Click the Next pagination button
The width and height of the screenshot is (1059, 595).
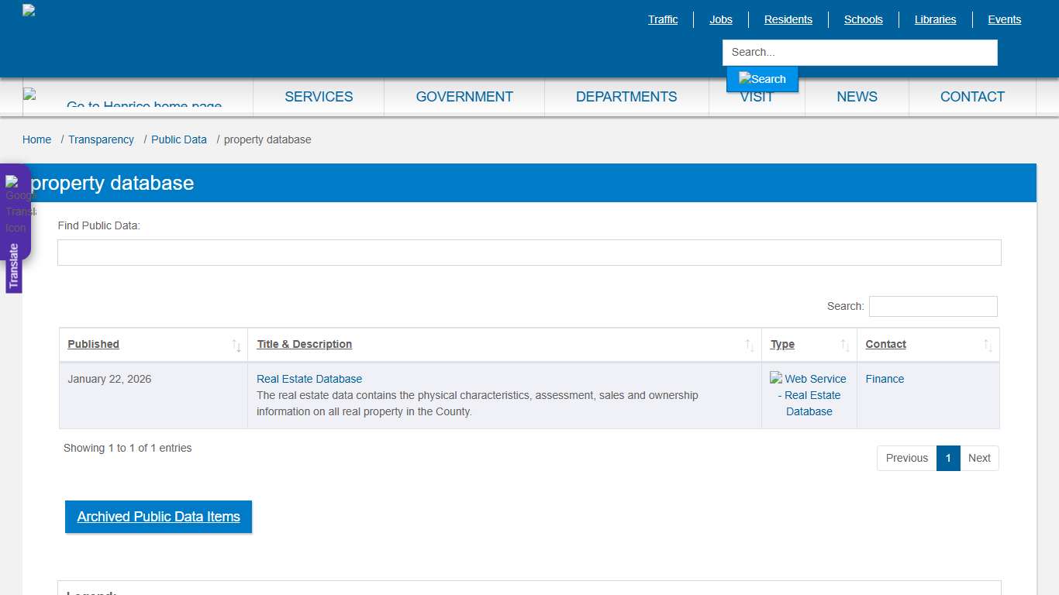point(979,458)
